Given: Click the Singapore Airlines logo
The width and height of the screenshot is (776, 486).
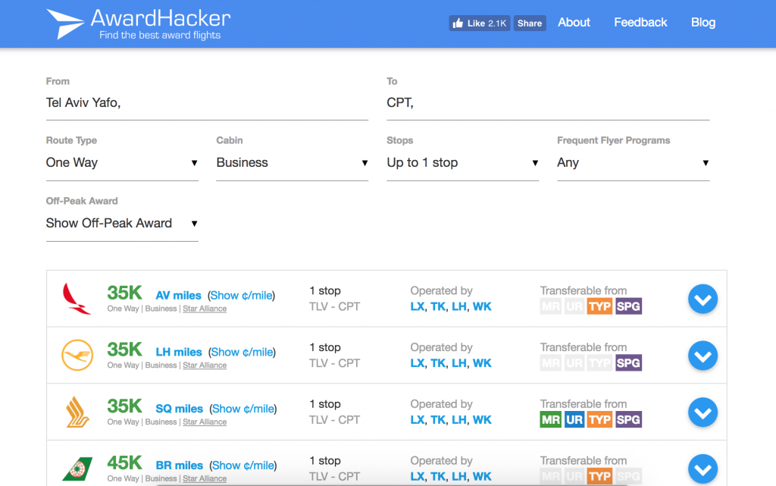Looking at the screenshot, I should click(x=77, y=412).
